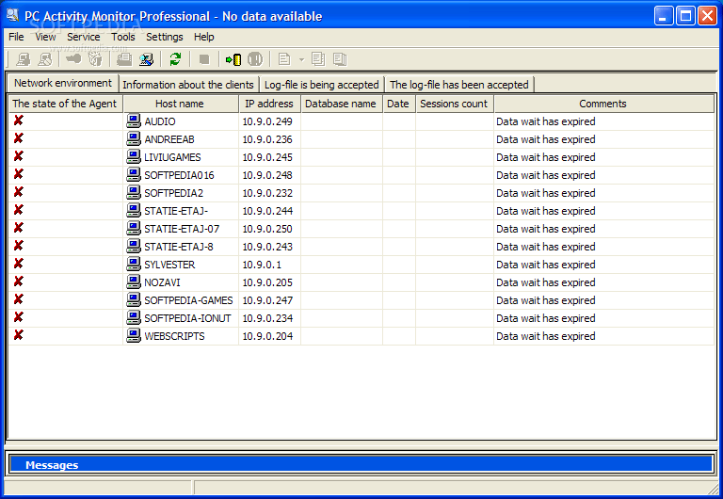Screen dimensions: 723x499
Task: Open the Help menu
Action: [203, 37]
